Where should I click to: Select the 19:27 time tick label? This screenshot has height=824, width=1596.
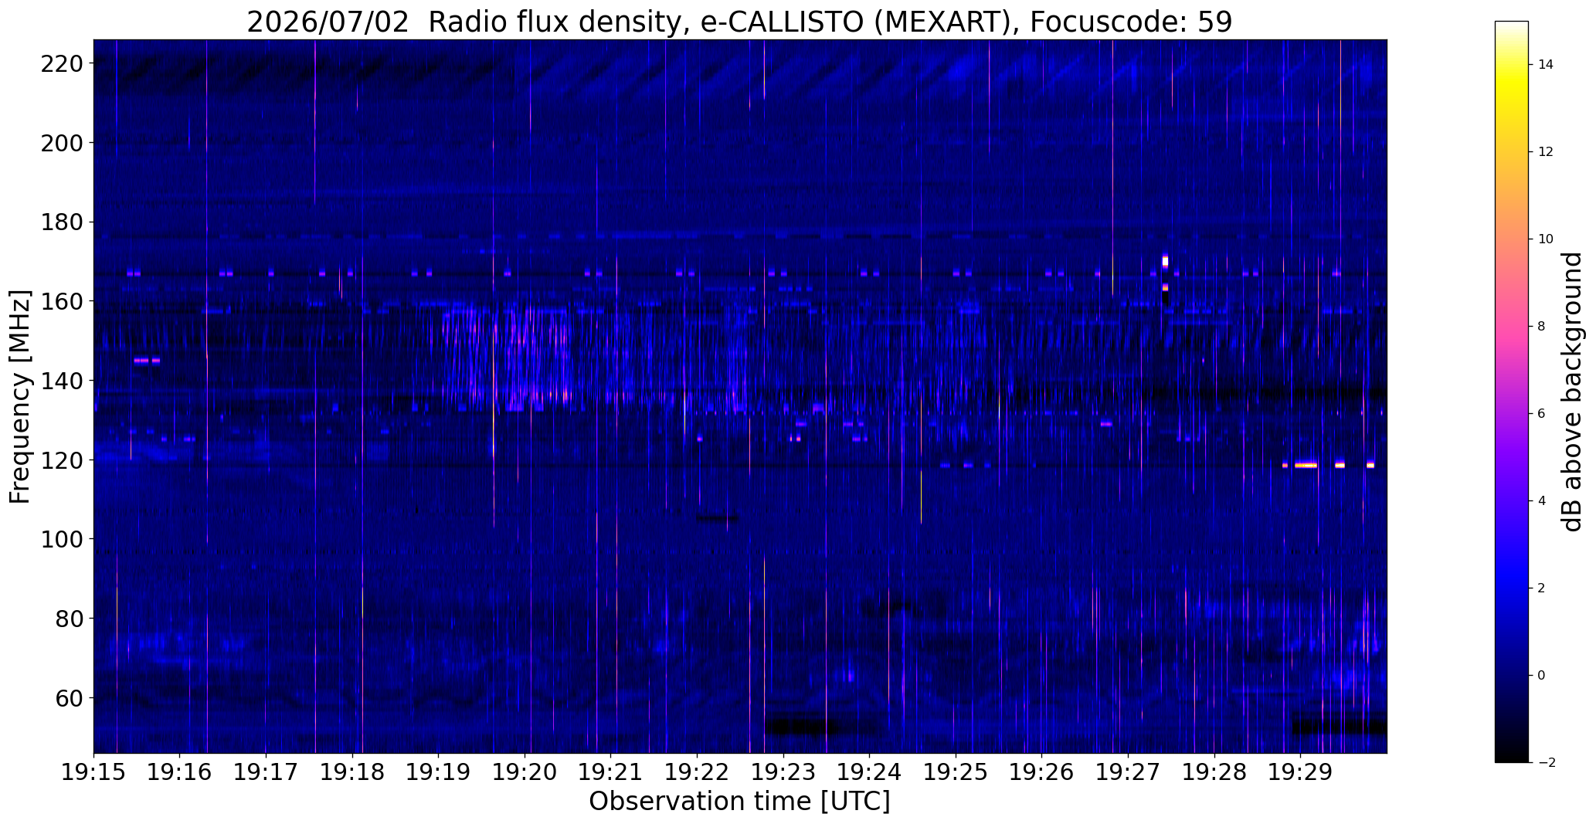coord(1128,771)
